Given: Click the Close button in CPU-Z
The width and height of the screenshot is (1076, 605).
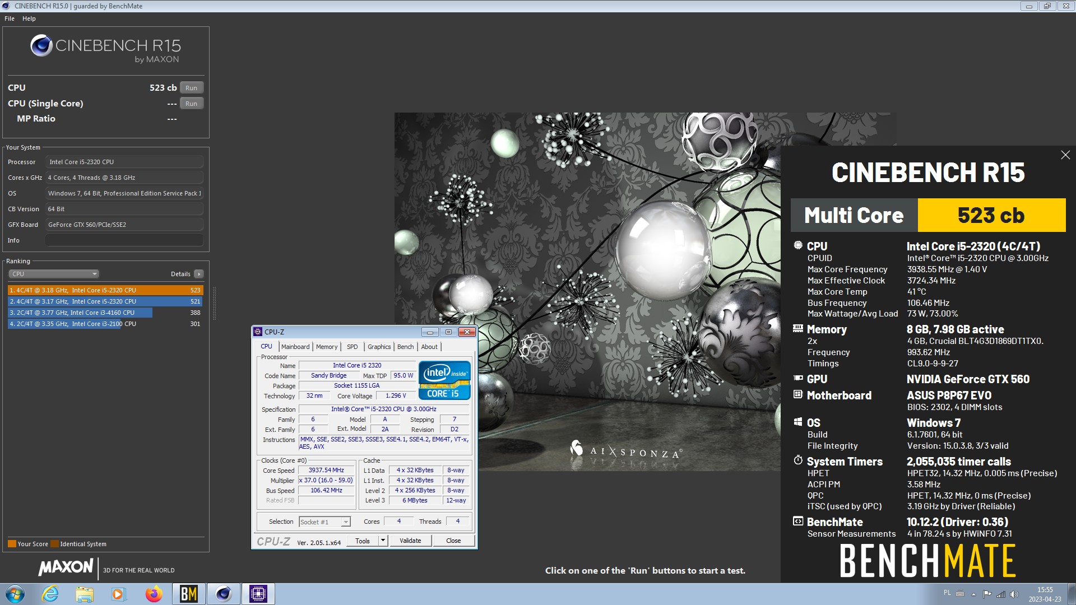Looking at the screenshot, I should click(453, 541).
